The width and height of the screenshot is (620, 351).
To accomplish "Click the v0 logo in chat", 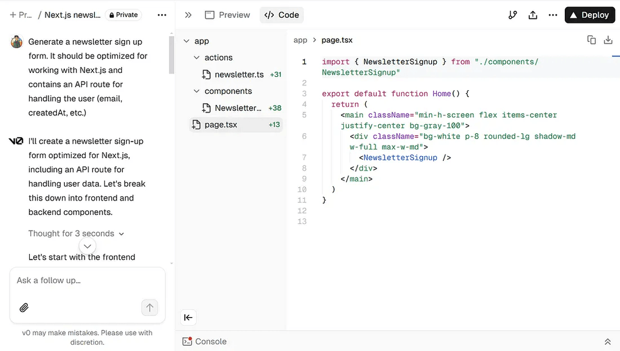I will [16, 141].
